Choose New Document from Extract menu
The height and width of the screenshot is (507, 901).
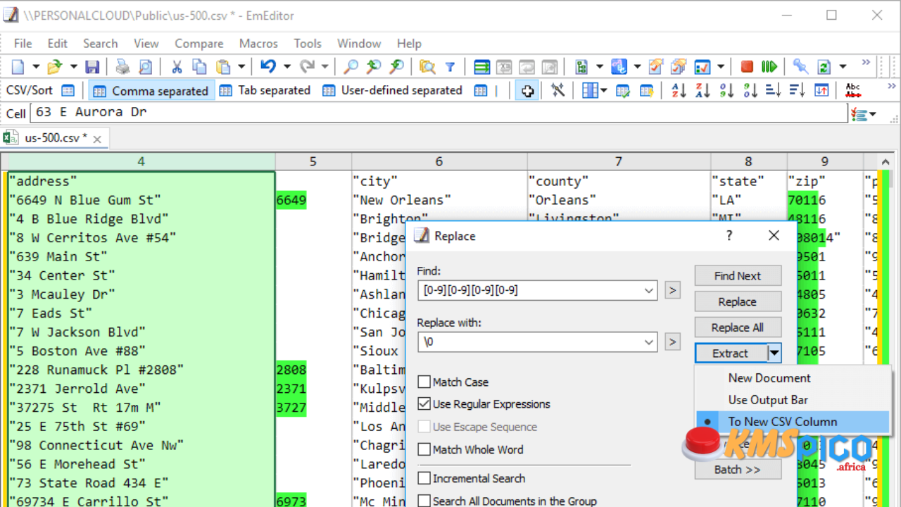[793, 378]
